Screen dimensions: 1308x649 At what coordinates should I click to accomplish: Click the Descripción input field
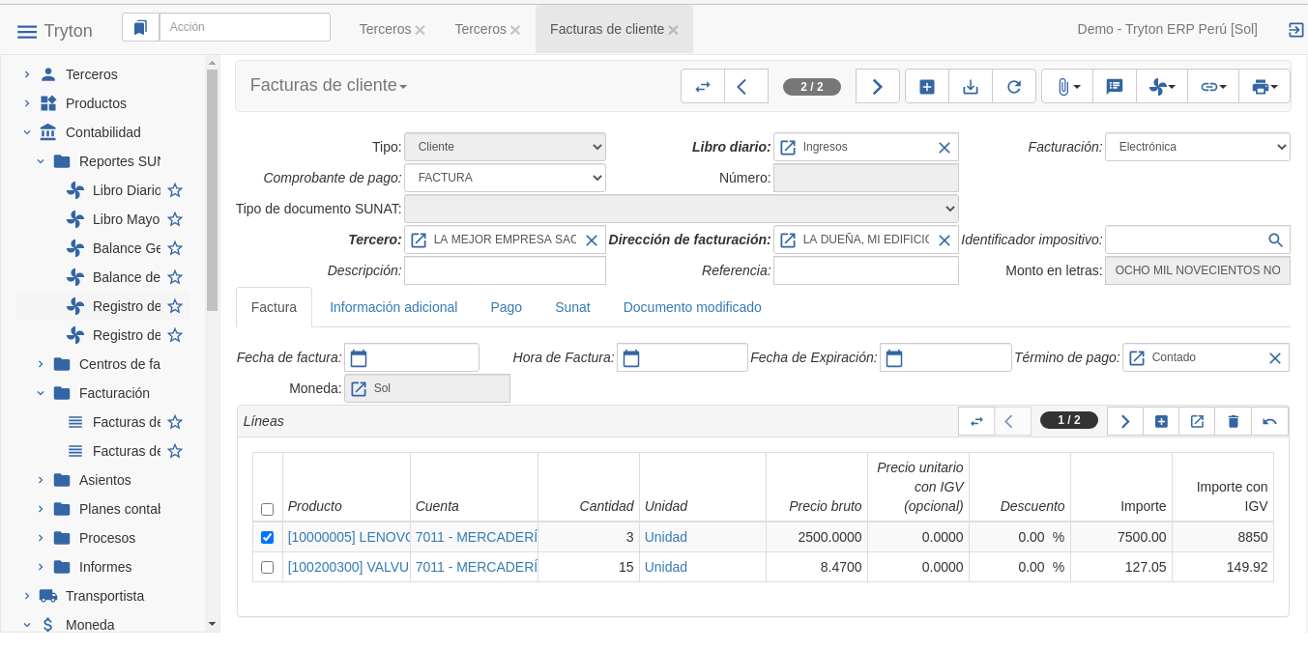tap(505, 270)
